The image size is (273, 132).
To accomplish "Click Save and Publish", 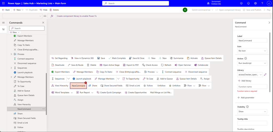I will pyautogui.click(x=252, y=10).
